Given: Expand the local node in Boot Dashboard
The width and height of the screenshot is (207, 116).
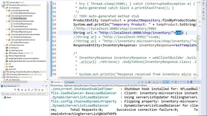Looking at the screenshot, I should tap(3, 97).
